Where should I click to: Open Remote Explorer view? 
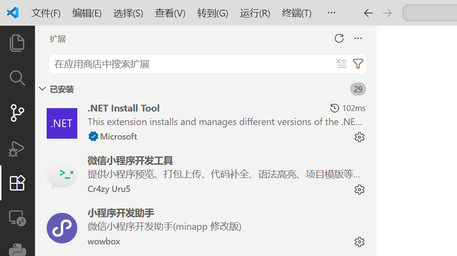17,218
